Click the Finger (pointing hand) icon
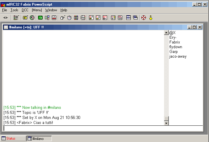Screen dimensions: 209x142 (63, 18)
